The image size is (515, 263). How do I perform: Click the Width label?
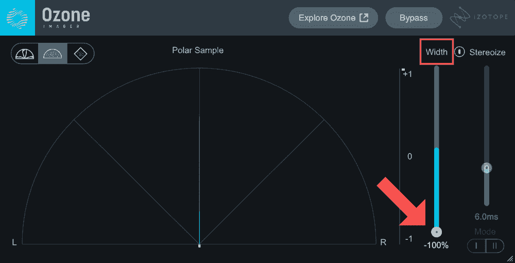point(436,52)
